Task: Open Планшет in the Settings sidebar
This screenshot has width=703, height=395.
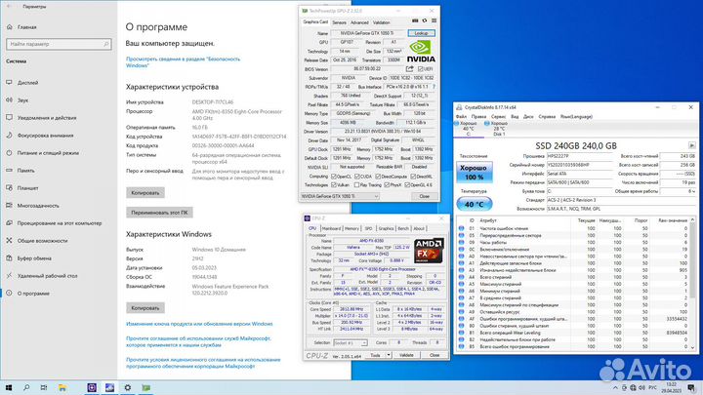Action: click(x=27, y=188)
